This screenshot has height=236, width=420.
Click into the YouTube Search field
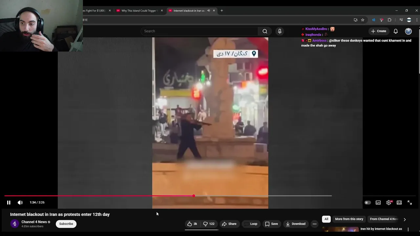(199, 31)
